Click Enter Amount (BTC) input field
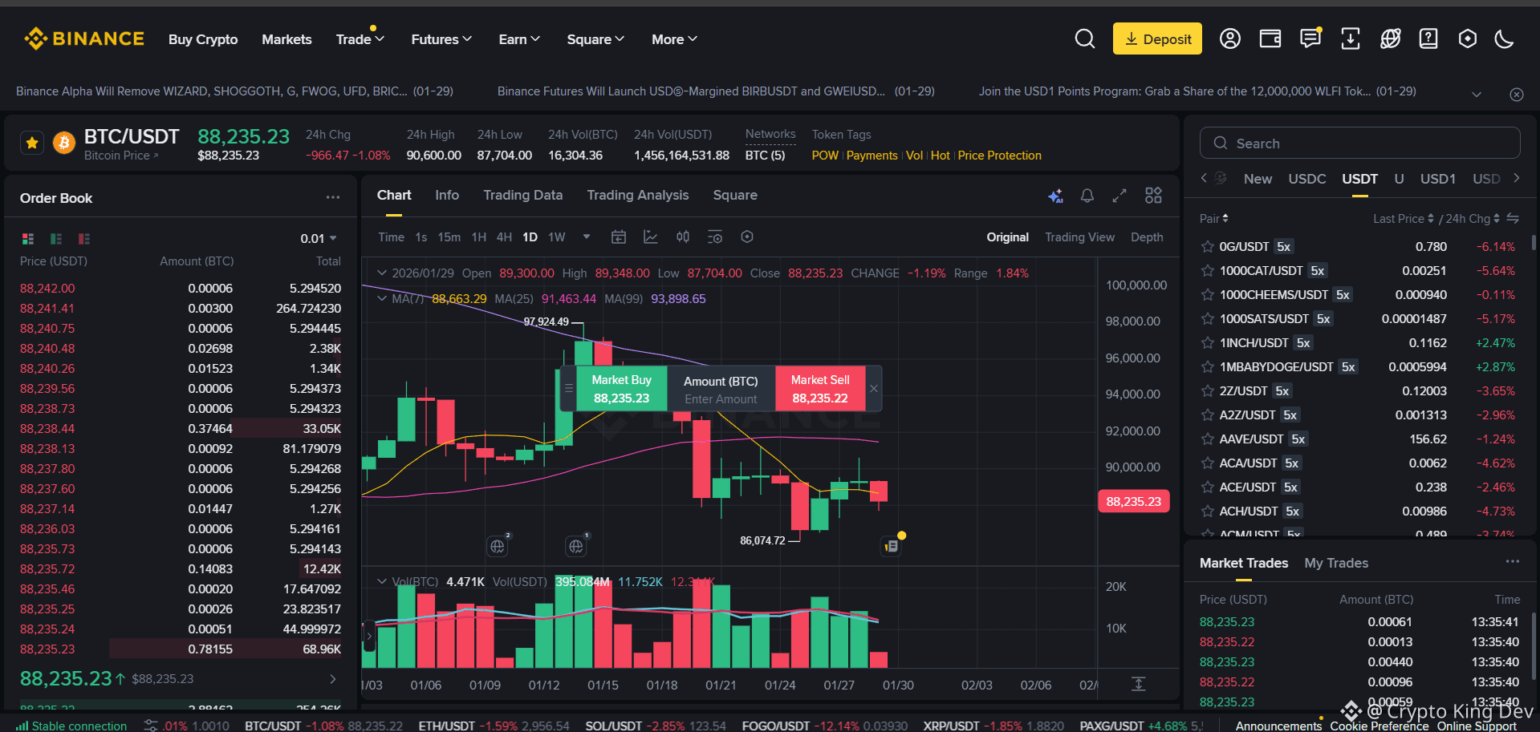 [x=721, y=399]
